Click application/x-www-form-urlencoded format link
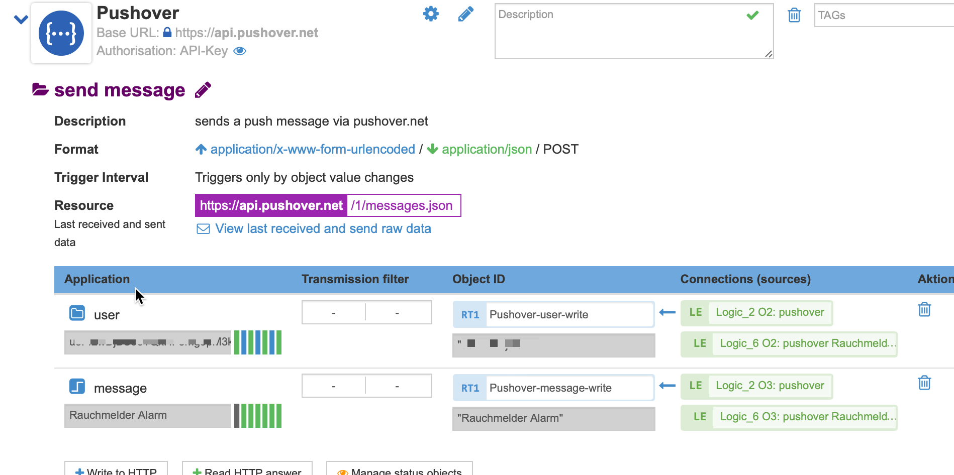The image size is (954, 475). [x=313, y=149]
